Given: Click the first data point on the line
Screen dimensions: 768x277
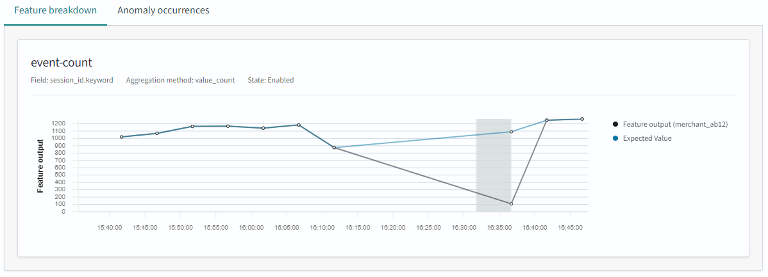Looking at the screenshot, I should (x=121, y=137).
